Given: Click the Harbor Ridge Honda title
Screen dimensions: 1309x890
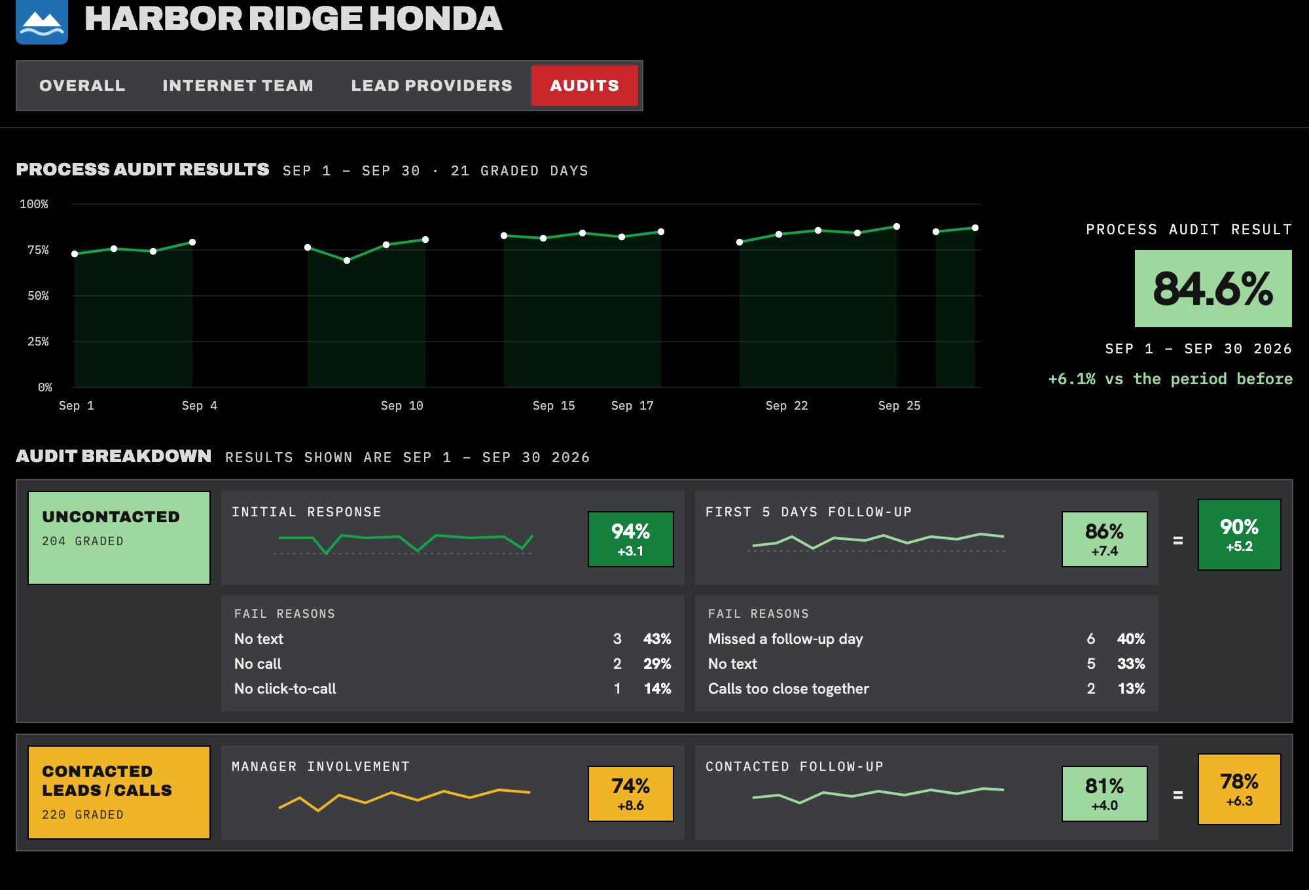Looking at the screenshot, I should [293, 18].
